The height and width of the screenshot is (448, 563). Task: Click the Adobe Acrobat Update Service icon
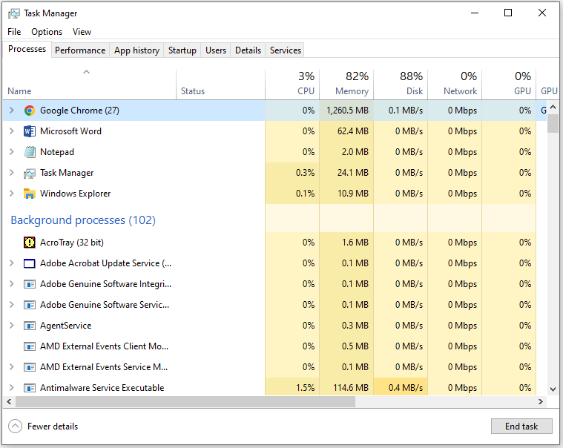30,263
